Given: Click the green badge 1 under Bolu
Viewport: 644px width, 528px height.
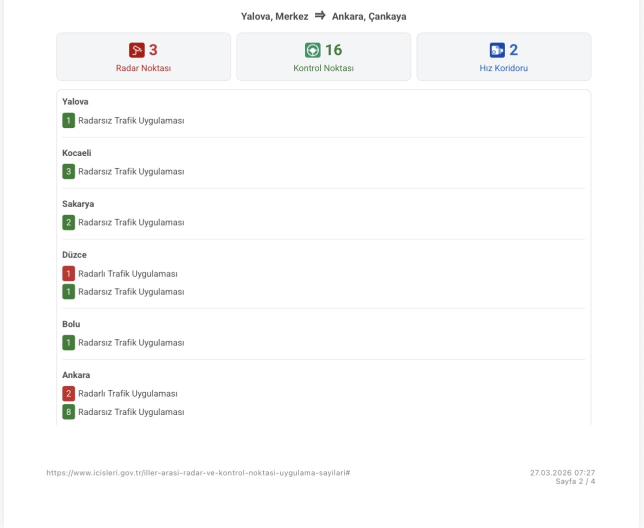Looking at the screenshot, I should (x=68, y=343).
